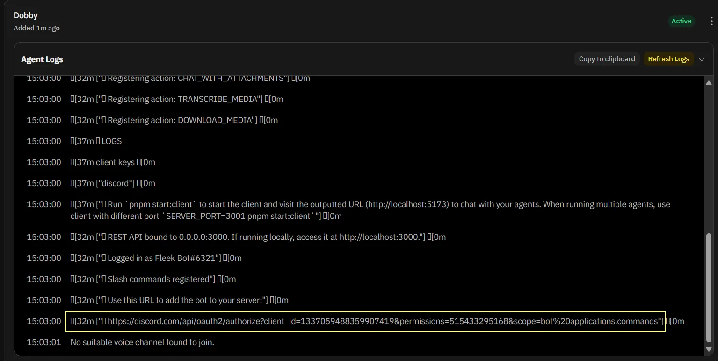Click the Agent Logs heading
This screenshot has height=361, width=718.
pos(42,59)
